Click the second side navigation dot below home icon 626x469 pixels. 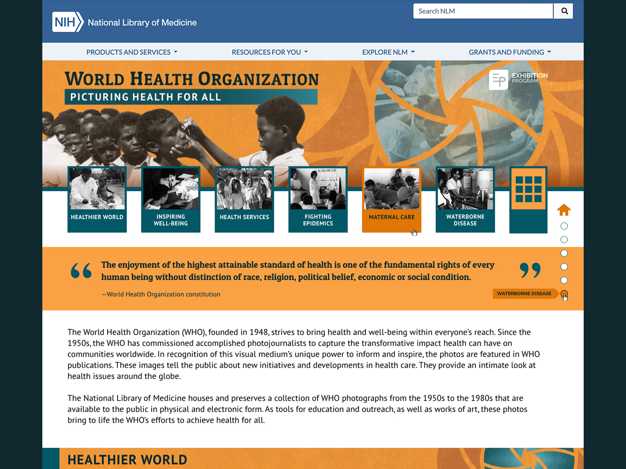[x=564, y=240]
